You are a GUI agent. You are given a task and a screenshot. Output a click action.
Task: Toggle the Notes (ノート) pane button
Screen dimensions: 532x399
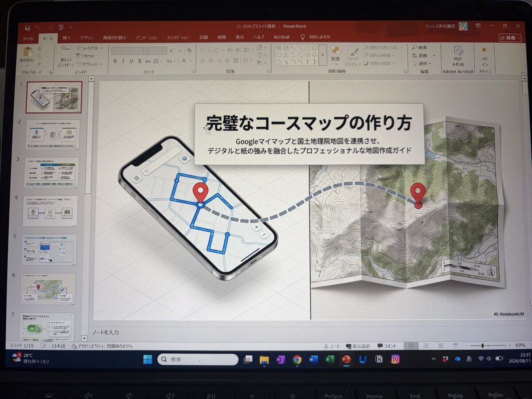(x=332, y=346)
